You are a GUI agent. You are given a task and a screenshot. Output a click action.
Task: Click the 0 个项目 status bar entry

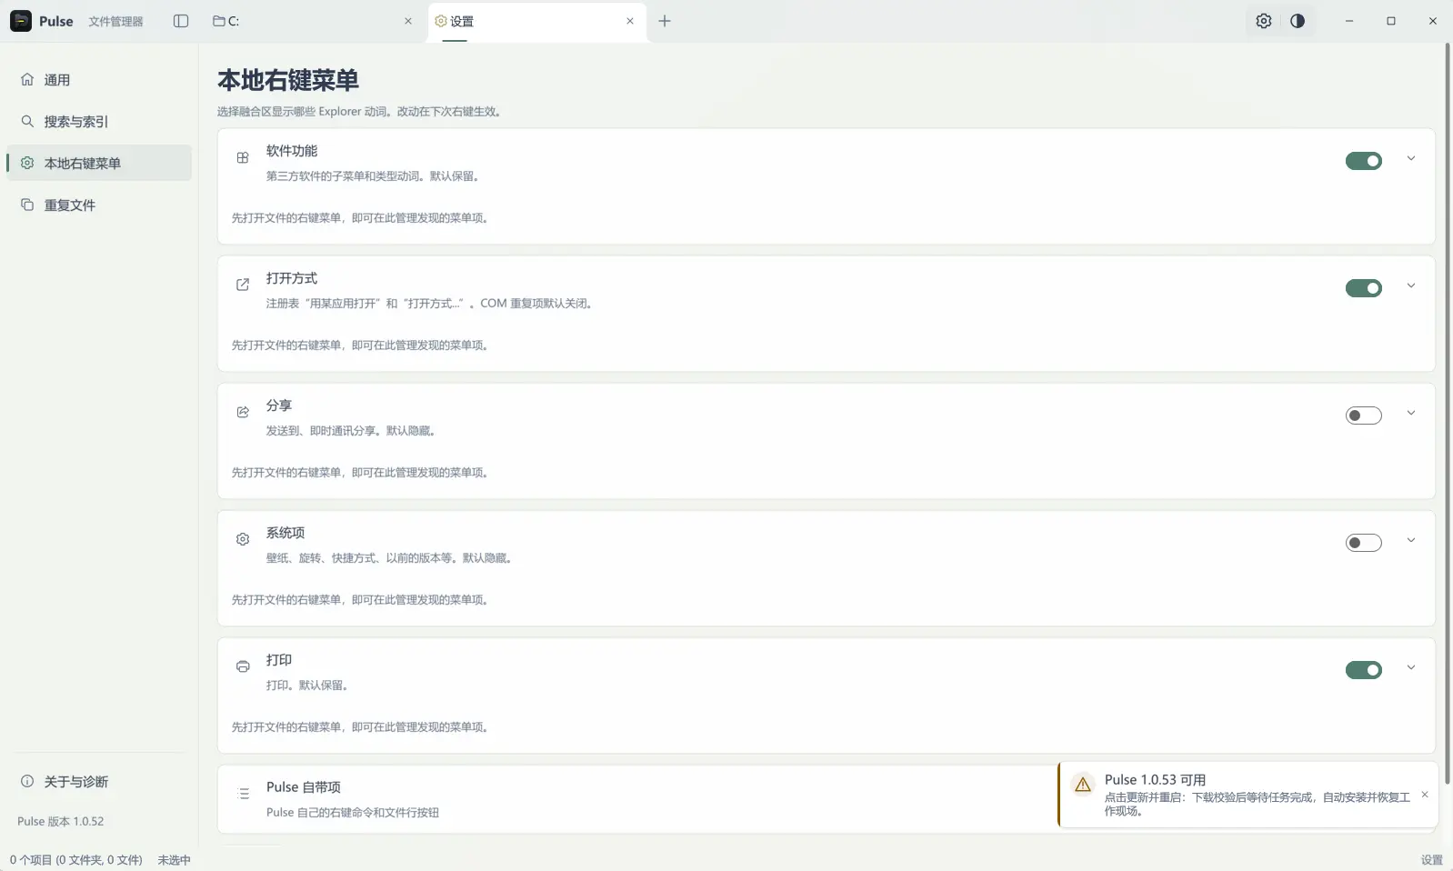coord(76,860)
